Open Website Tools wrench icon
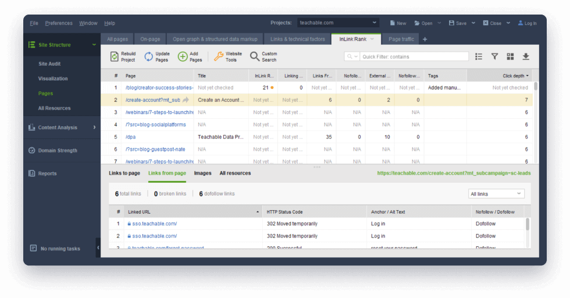 [x=219, y=56]
